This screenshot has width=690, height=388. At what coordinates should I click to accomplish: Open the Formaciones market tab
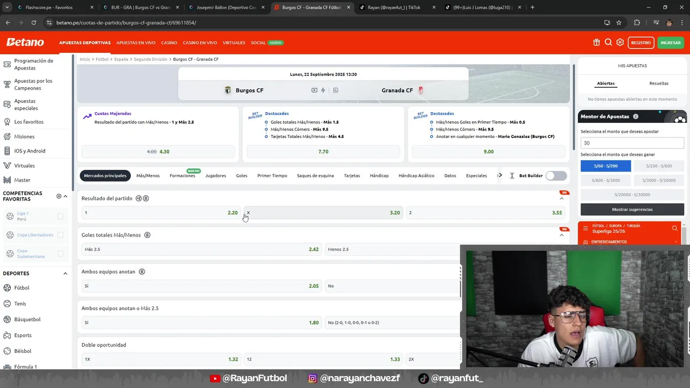click(182, 176)
